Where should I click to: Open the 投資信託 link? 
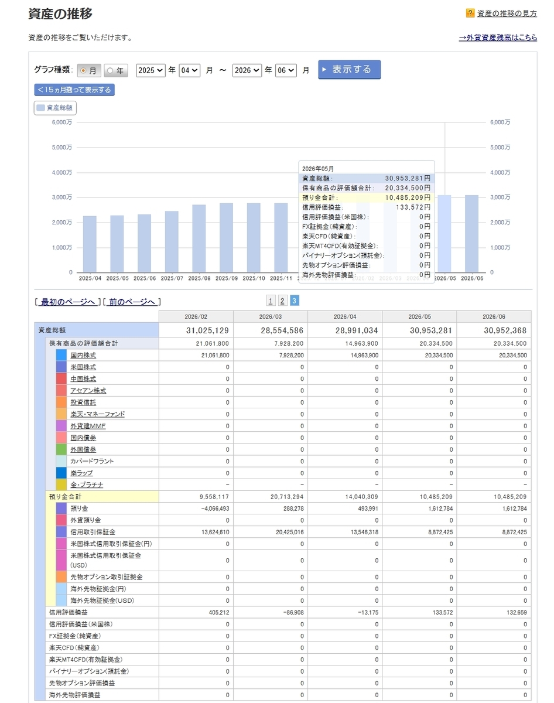pos(83,402)
